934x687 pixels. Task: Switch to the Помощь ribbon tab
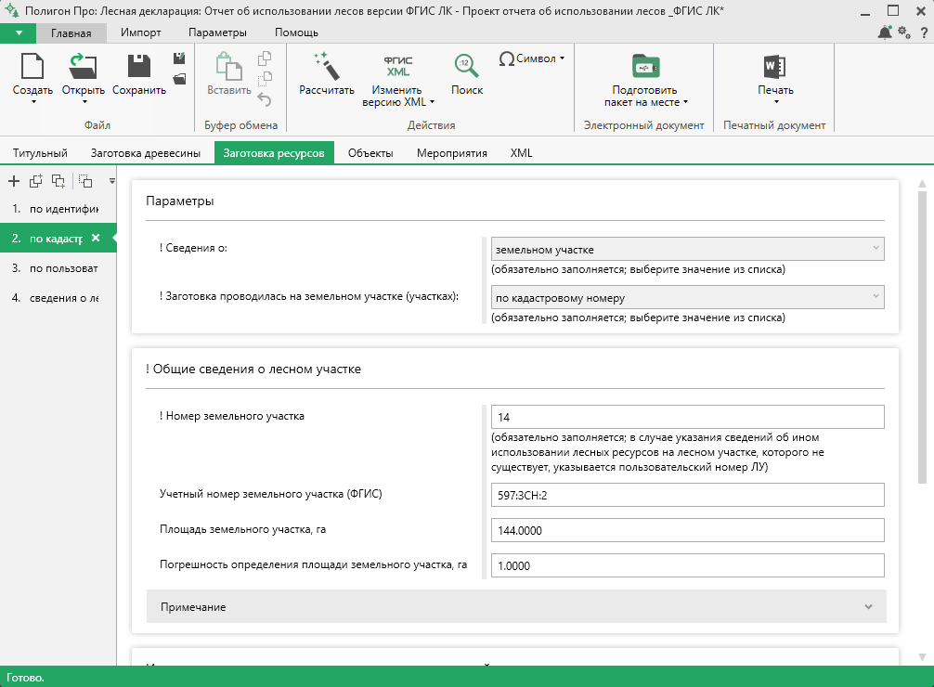[297, 32]
